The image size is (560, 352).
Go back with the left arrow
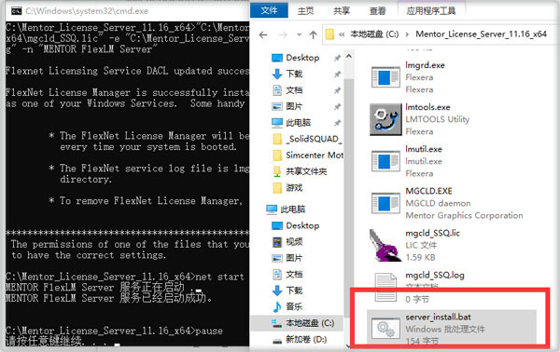(x=263, y=34)
